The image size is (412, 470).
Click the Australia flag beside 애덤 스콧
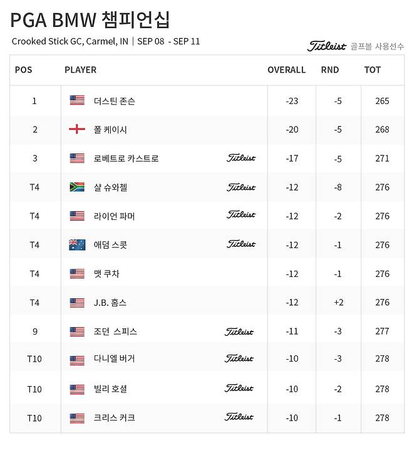coord(76,244)
